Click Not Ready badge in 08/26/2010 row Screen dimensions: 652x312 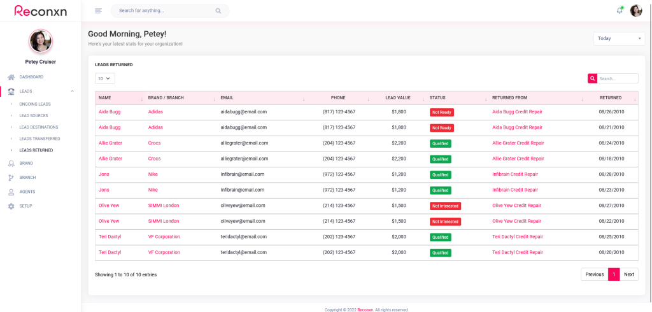point(442,112)
